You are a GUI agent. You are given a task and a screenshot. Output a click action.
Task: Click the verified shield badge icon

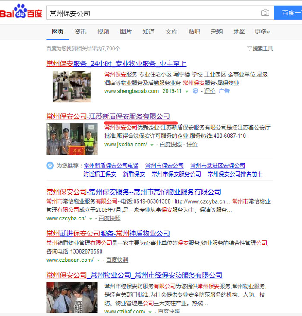[x=195, y=91]
